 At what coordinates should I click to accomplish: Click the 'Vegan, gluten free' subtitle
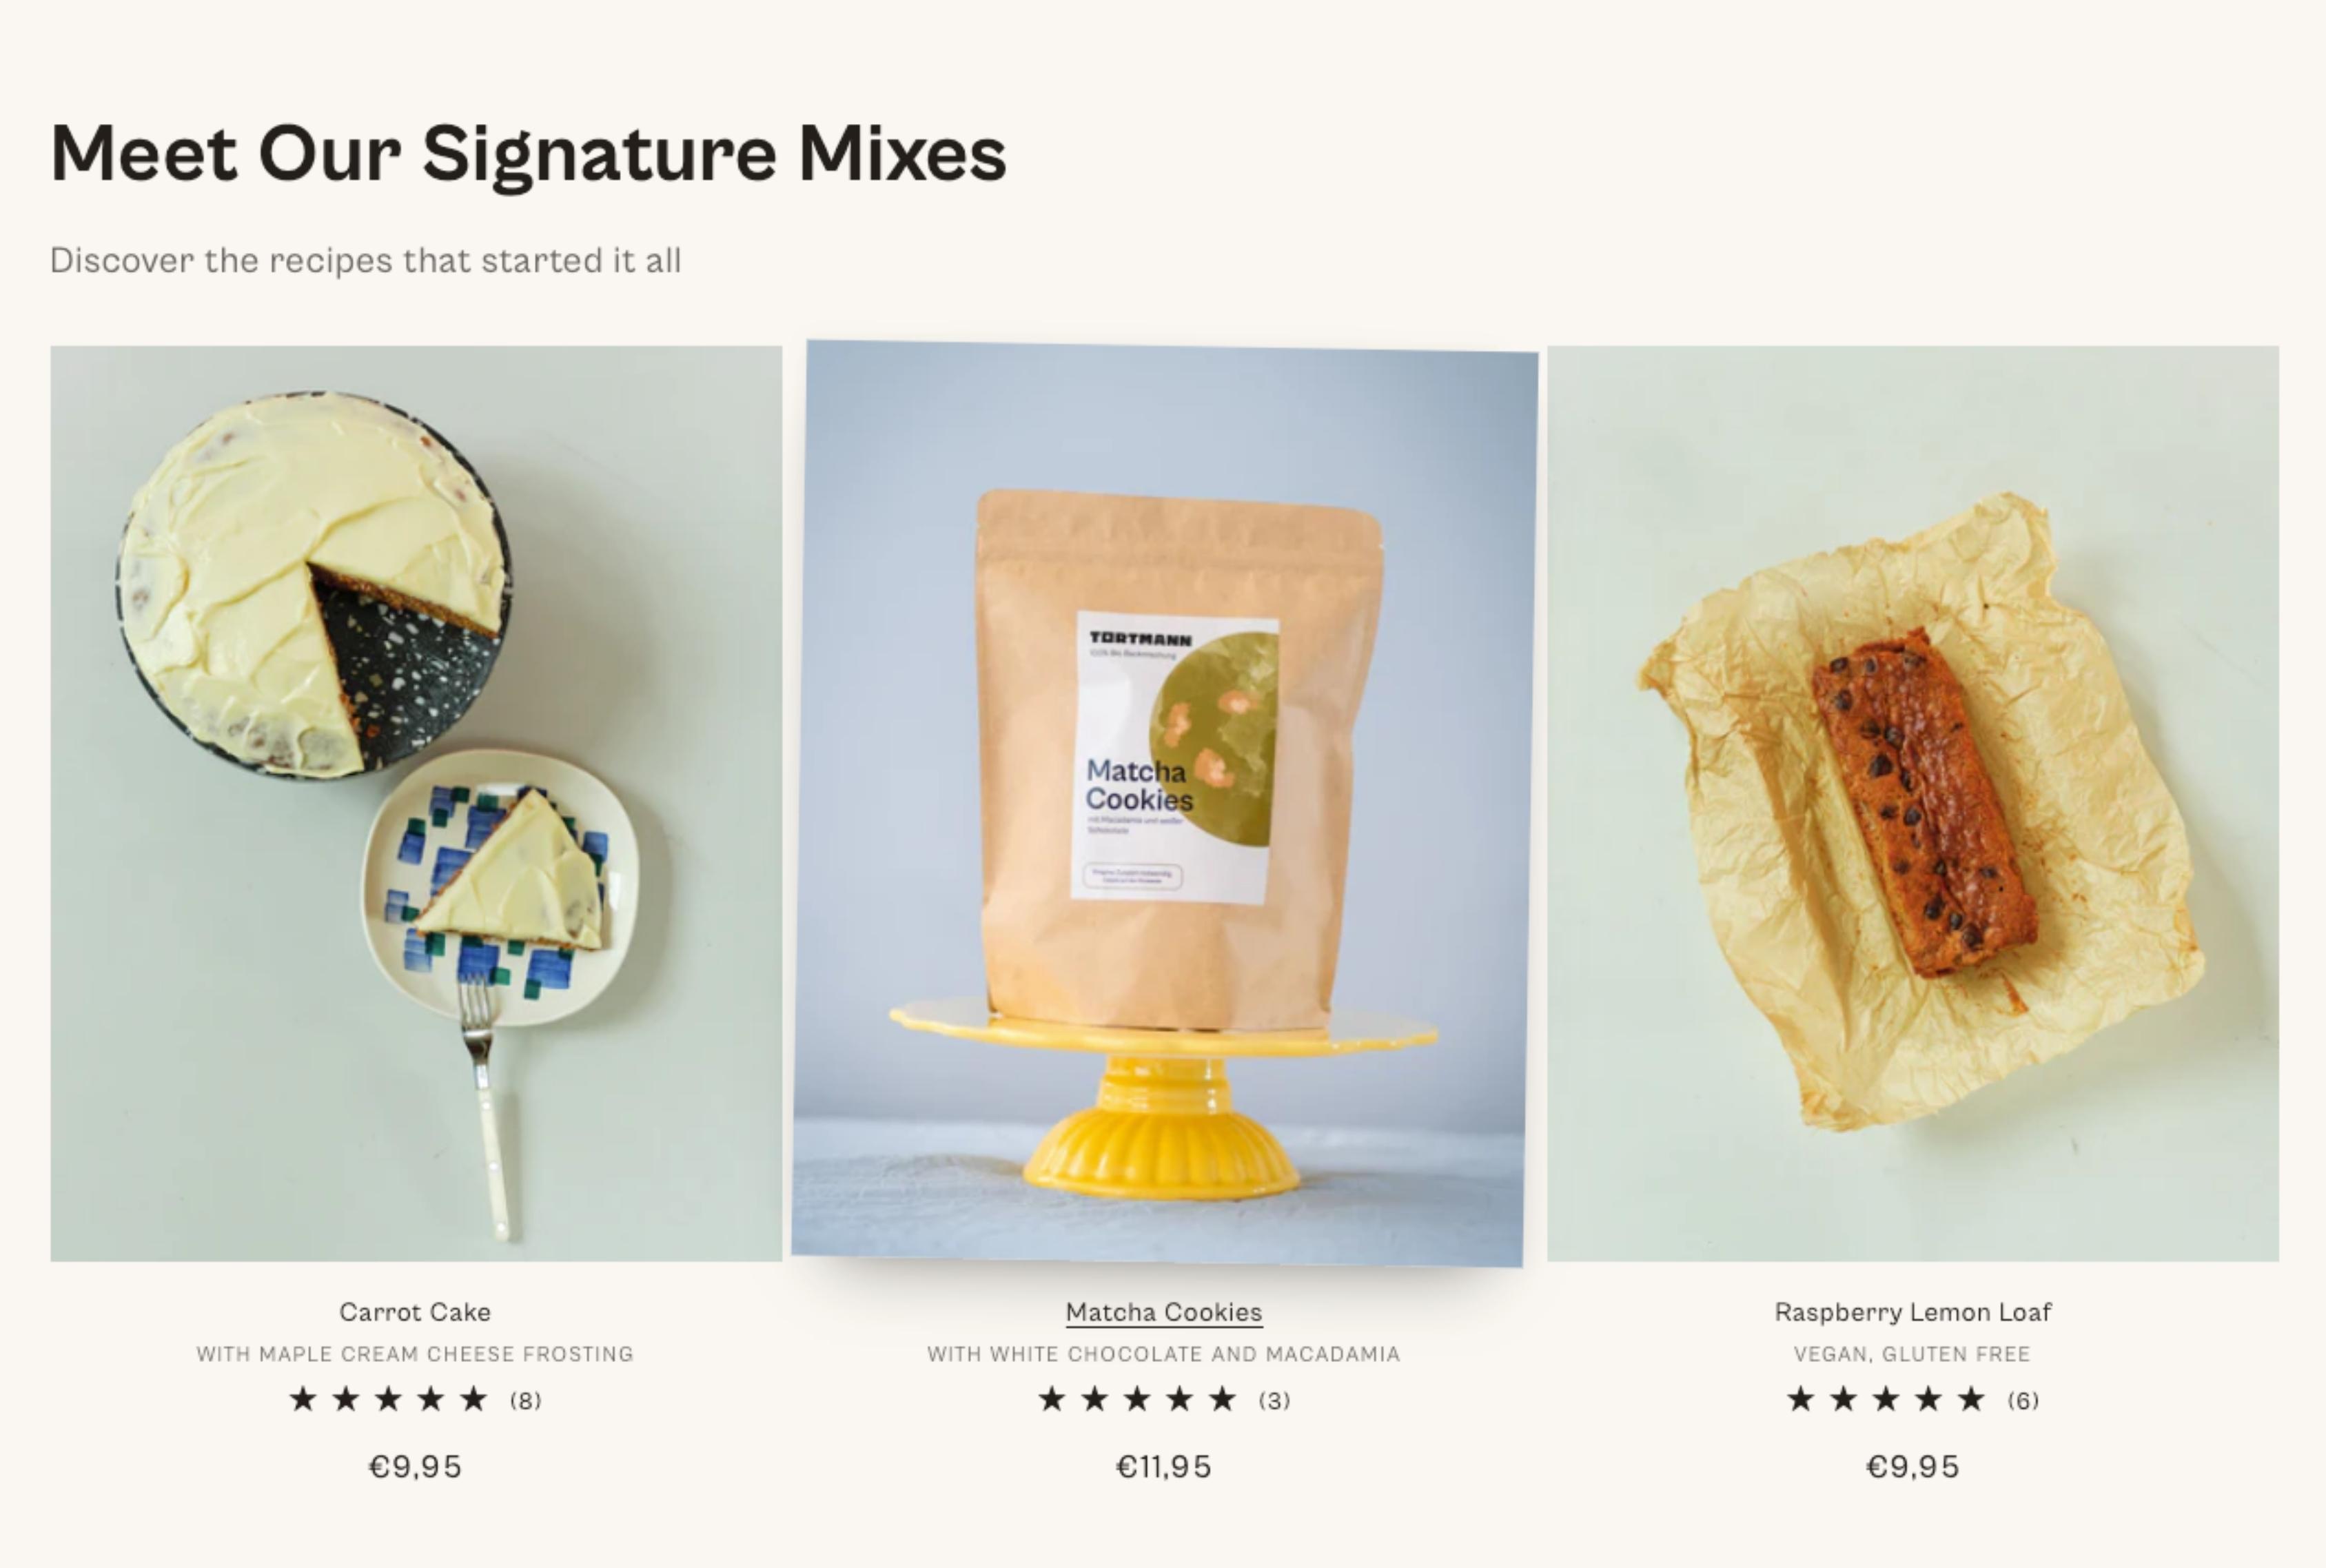pos(1912,1354)
